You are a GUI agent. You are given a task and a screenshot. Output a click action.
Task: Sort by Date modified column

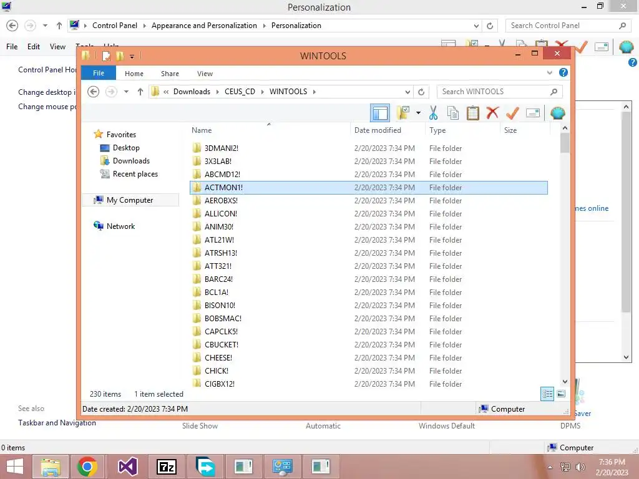[378, 130]
